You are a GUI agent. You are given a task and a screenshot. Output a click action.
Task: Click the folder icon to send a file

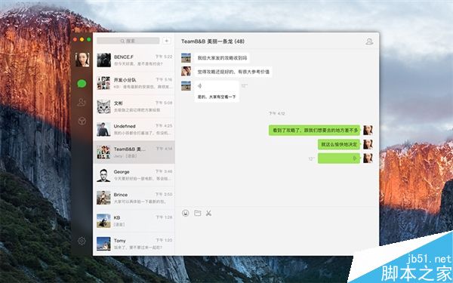click(x=197, y=213)
